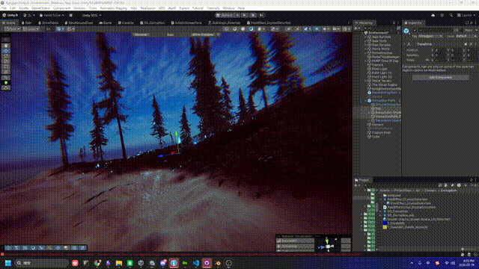Open the Window menu
The width and height of the screenshot is (479, 269).
coord(228,8)
